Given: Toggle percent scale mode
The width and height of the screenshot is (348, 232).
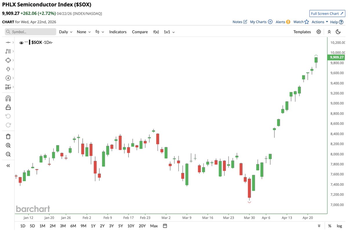Looking at the screenshot, I should [x=330, y=226].
